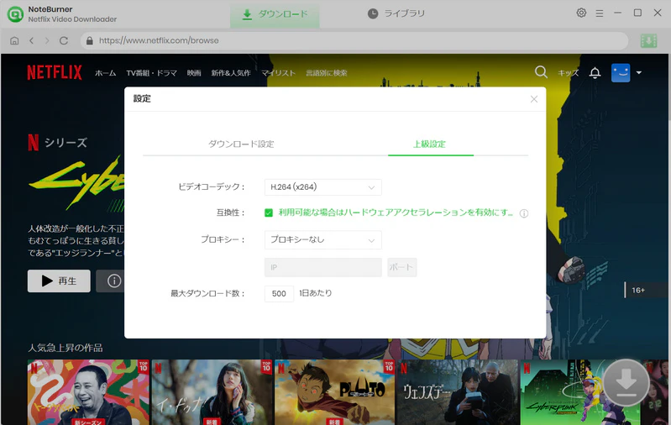This screenshot has width=671, height=425.
Task: Click the hardware acceleration green label text
Action: (396, 212)
